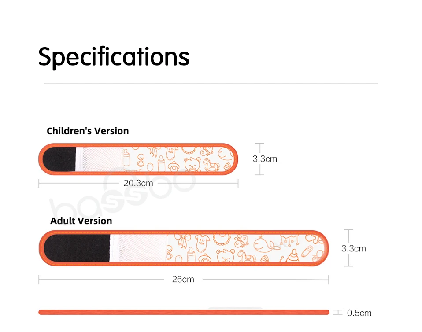Click the baby onesie icon on adult band

pos(202,243)
